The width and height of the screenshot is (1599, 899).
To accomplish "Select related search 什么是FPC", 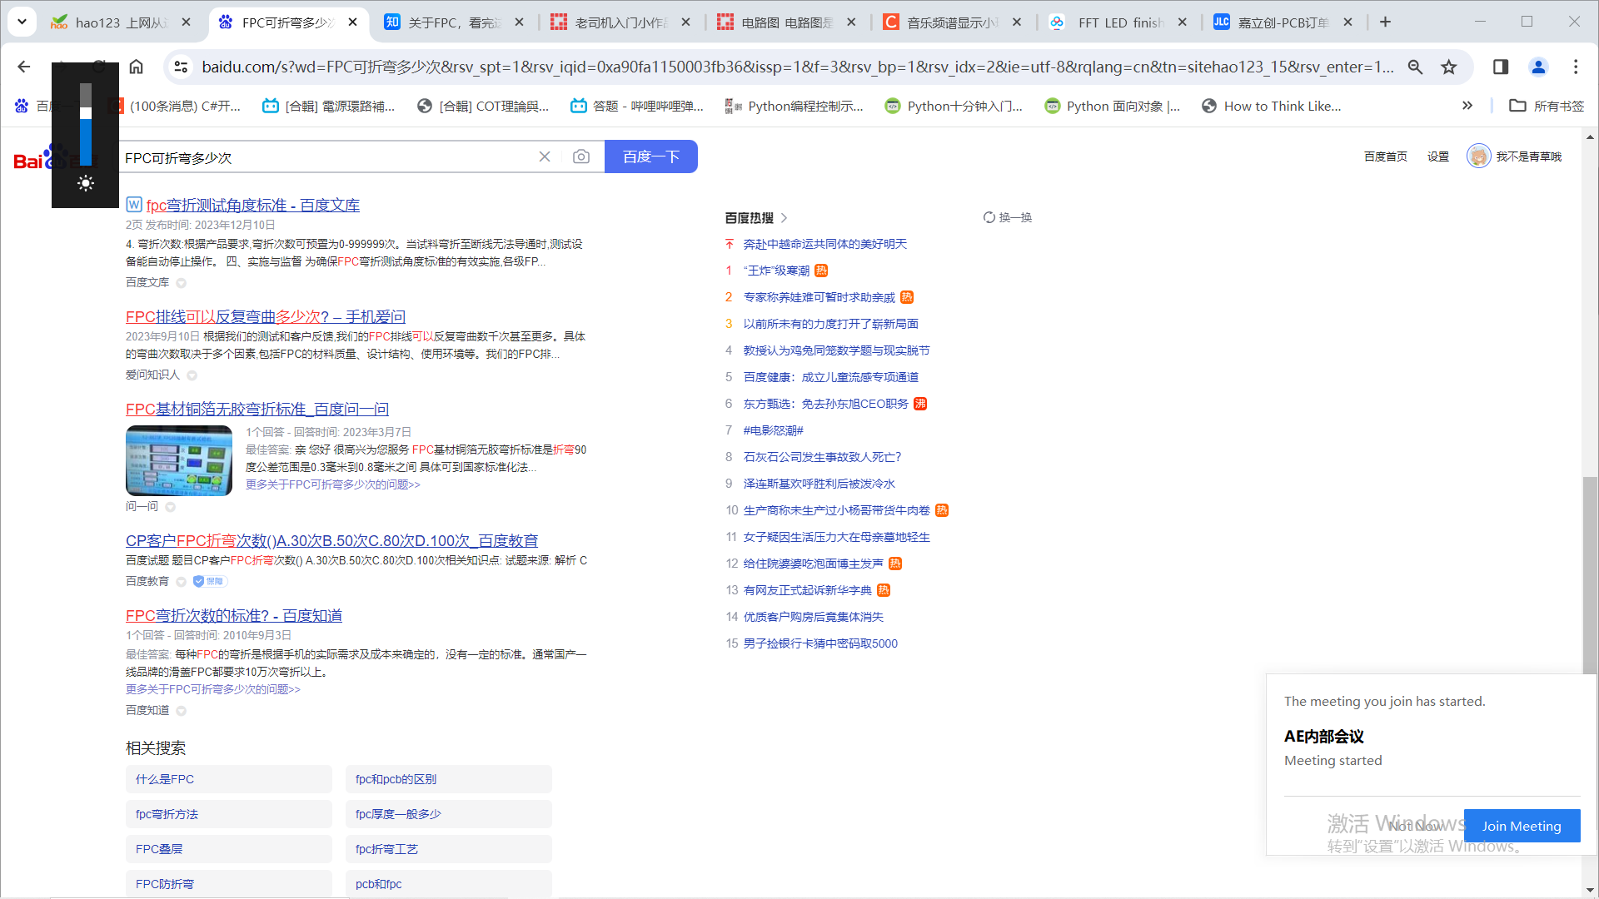I will click(229, 779).
